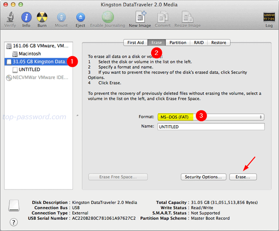Click the Mount toolbar icon

point(62,17)
